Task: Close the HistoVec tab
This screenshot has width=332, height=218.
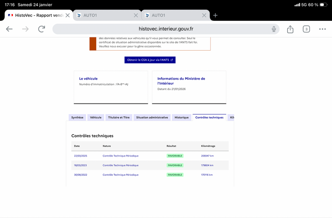Action: (x=68, y=15)
